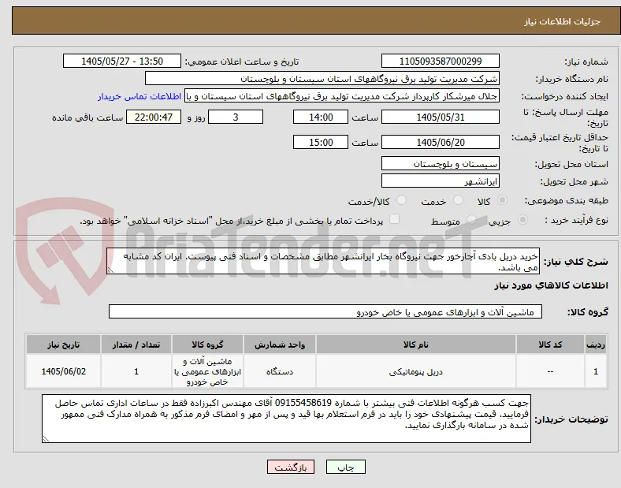Click the public announcement date-time field

coord(122,61)
